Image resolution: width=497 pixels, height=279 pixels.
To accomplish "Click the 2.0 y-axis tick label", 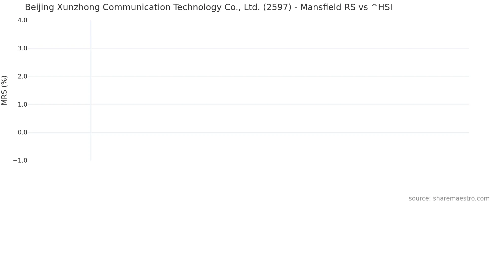I will tap(22, 76).
